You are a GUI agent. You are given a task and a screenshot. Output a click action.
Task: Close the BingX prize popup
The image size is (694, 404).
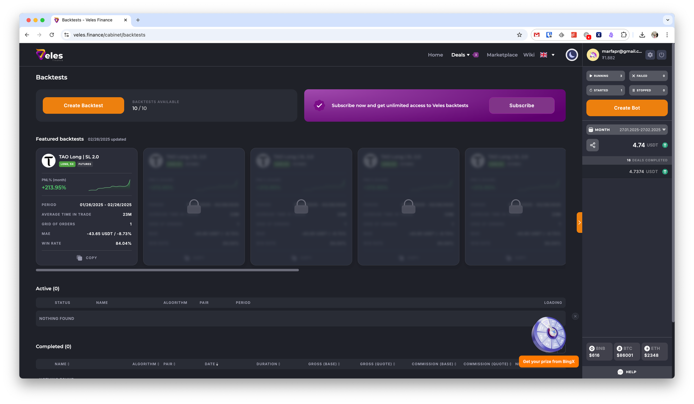pos(575,316)
